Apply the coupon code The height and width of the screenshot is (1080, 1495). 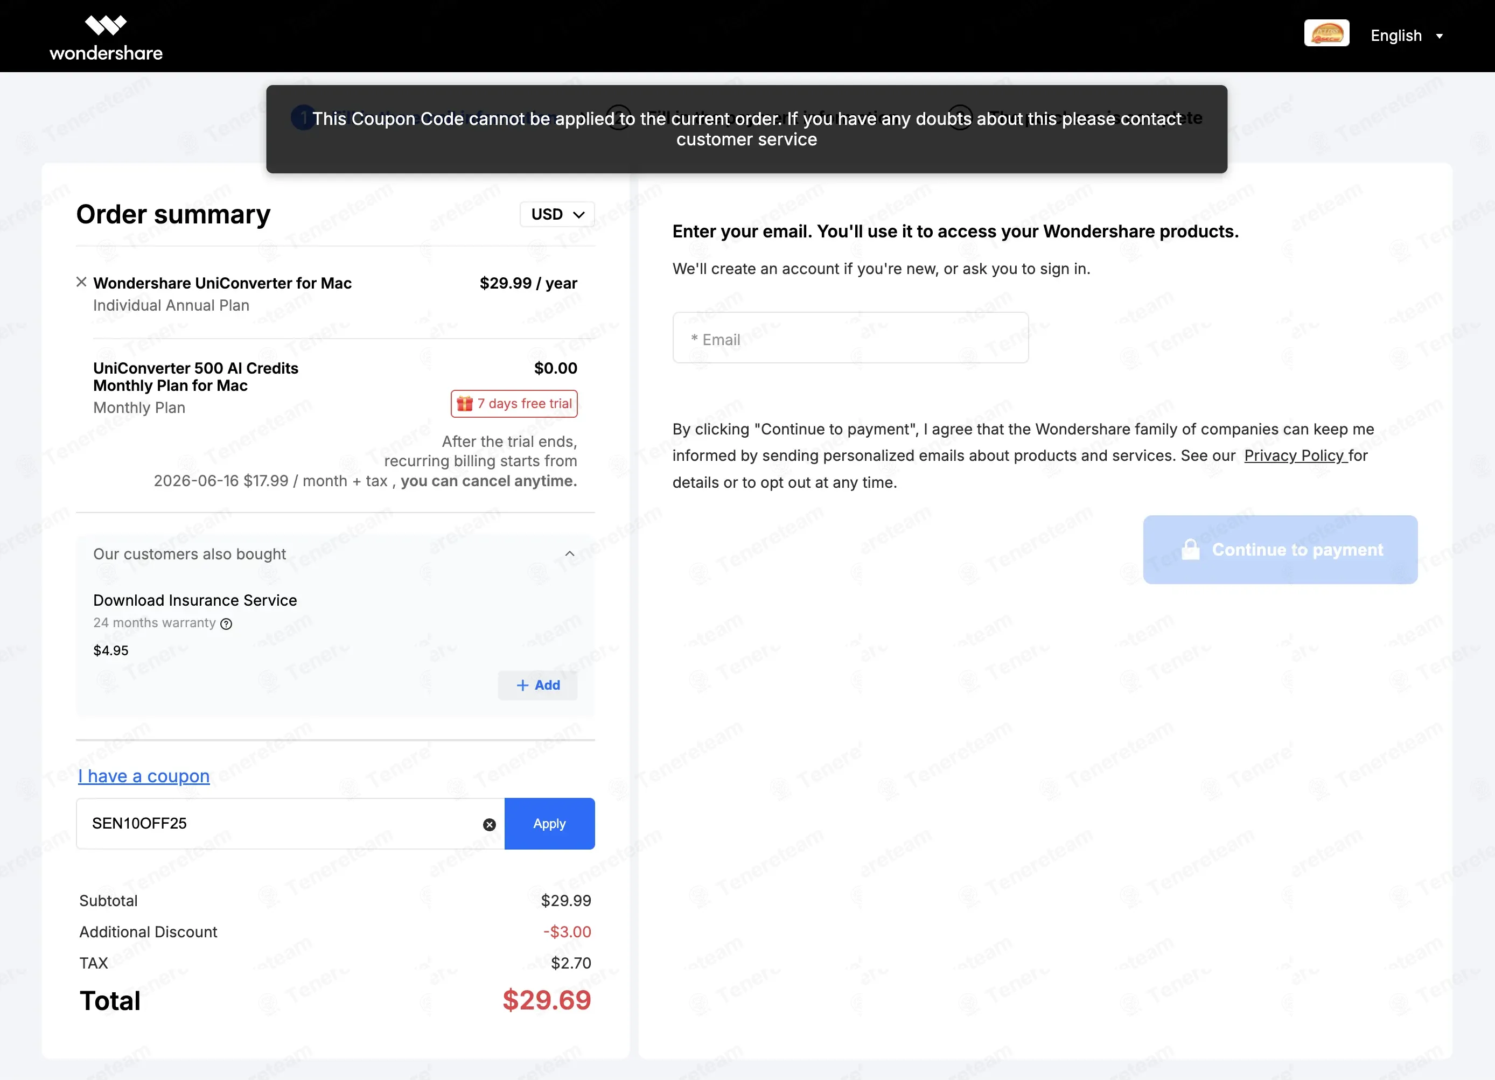pos(550,823)
